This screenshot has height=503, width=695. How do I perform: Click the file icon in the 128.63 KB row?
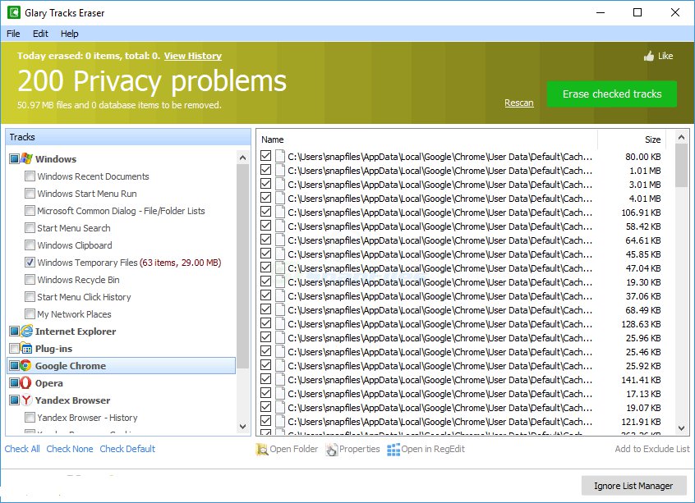click(x=279, y=323)
